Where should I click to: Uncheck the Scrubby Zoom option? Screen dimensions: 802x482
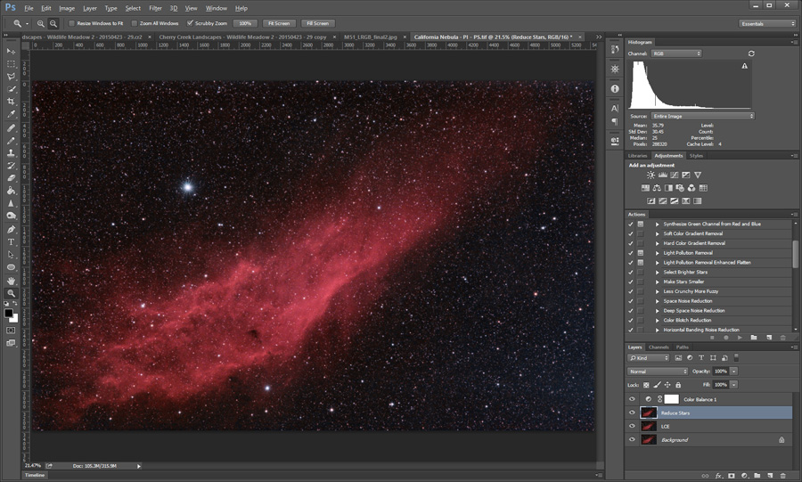pyautogui.click(x=190, y=23)
